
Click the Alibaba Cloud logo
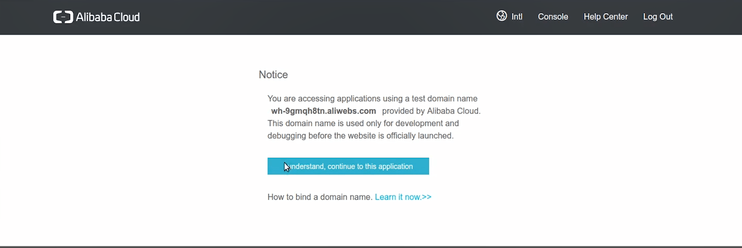click(97, 17)
